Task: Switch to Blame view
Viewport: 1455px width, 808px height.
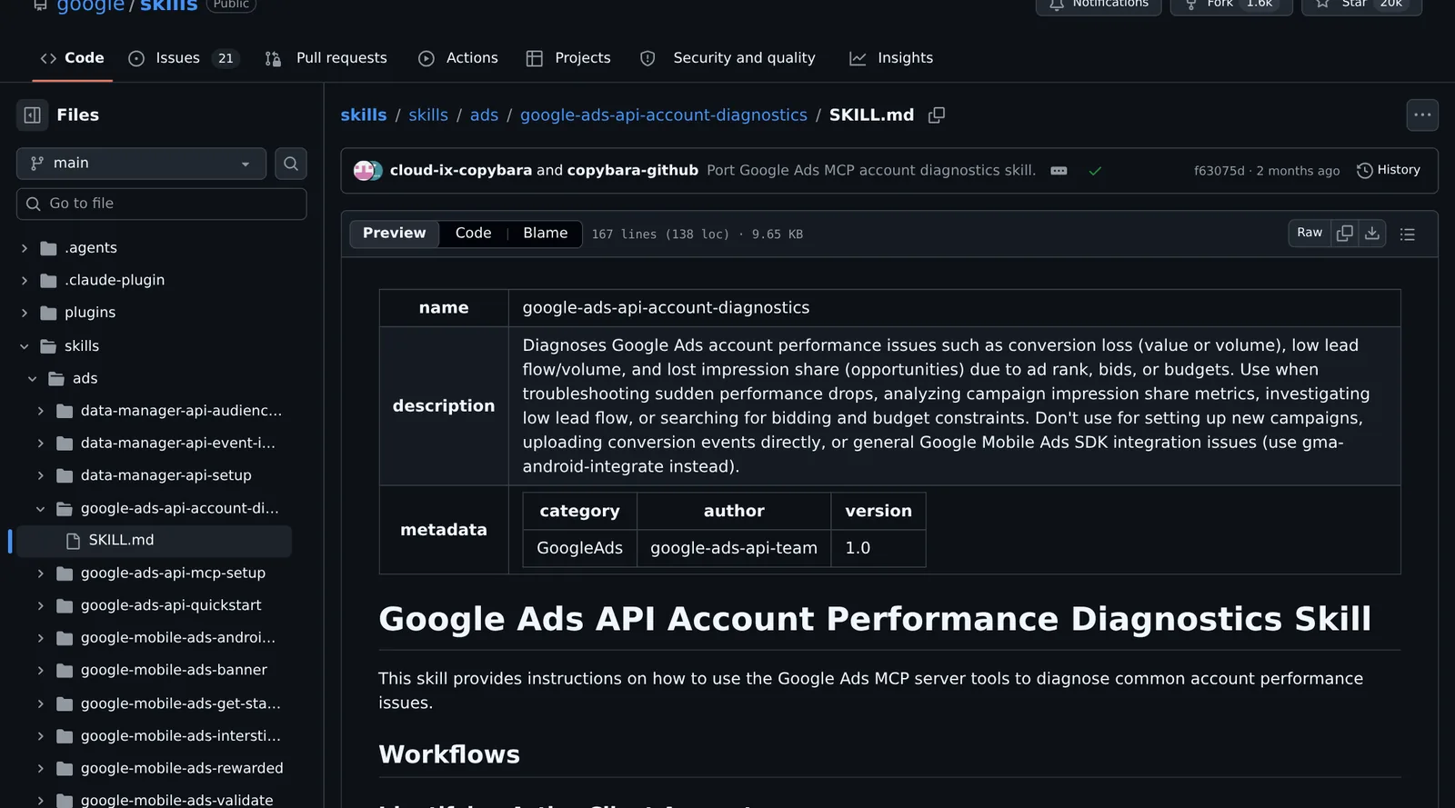Action: [545, 234]
